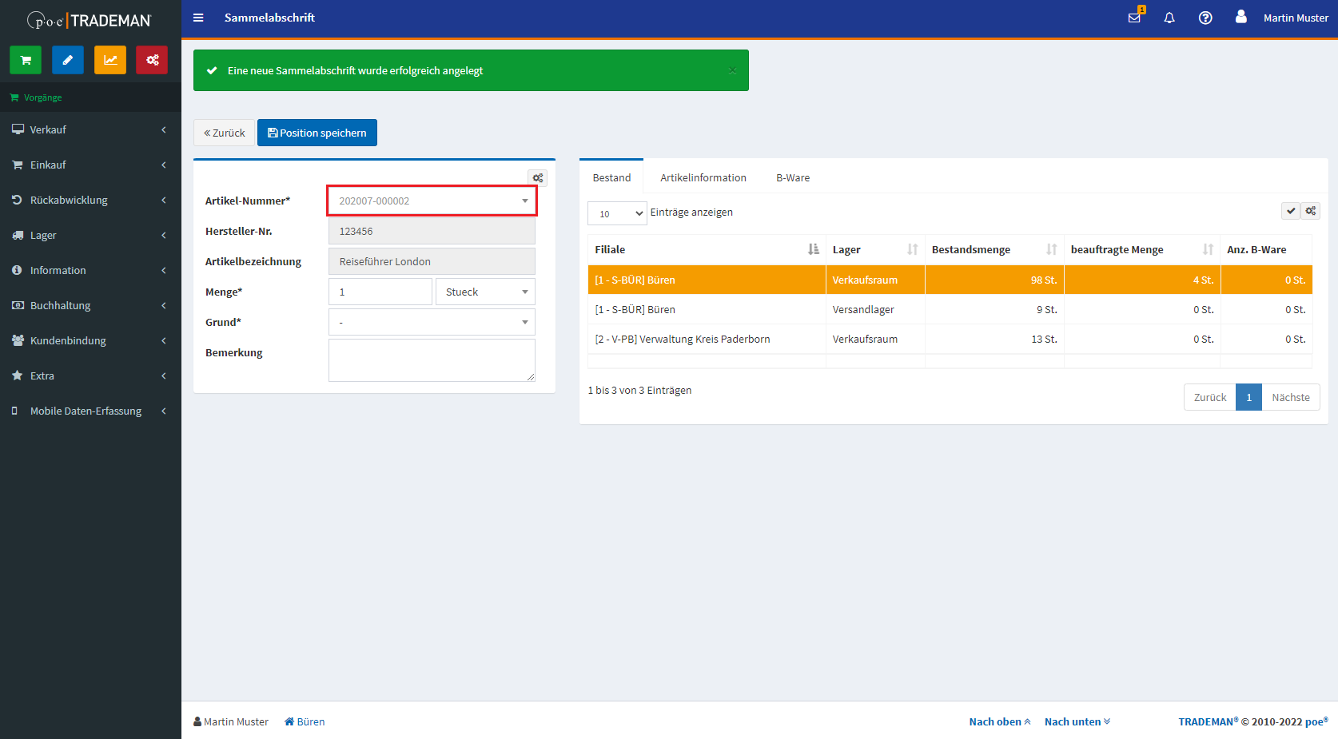This screenshot has height=739, width=1338.
Task: Click the blue pencil edit icon
Action: pos(68,60)
